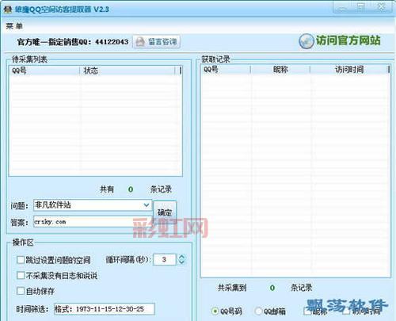Open the 菜单 menu
The width and height of the screenshot is (396, 321).
[x=14, y=26]
